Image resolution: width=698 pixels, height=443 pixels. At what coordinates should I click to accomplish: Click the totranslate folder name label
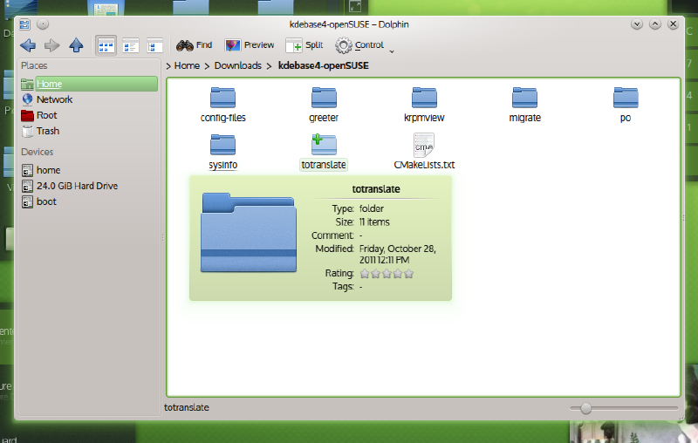(x=324, y=165)
